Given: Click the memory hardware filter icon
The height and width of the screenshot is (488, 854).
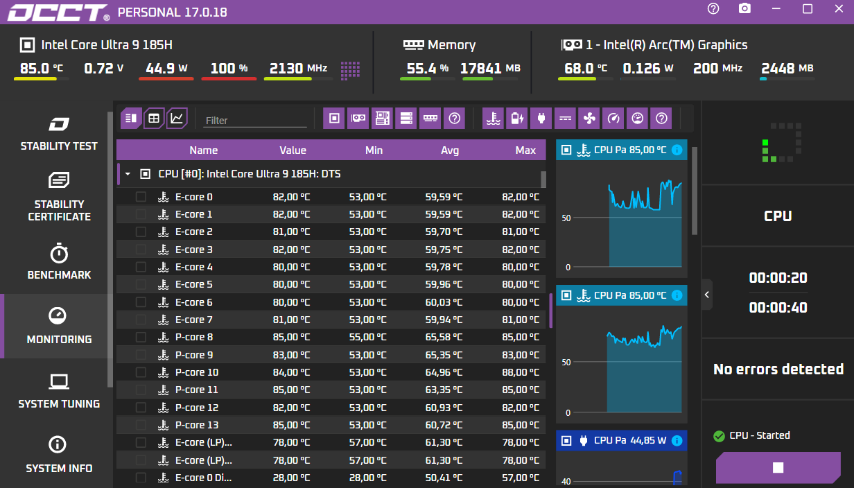Looking at the screenshot, I should 430,119.
